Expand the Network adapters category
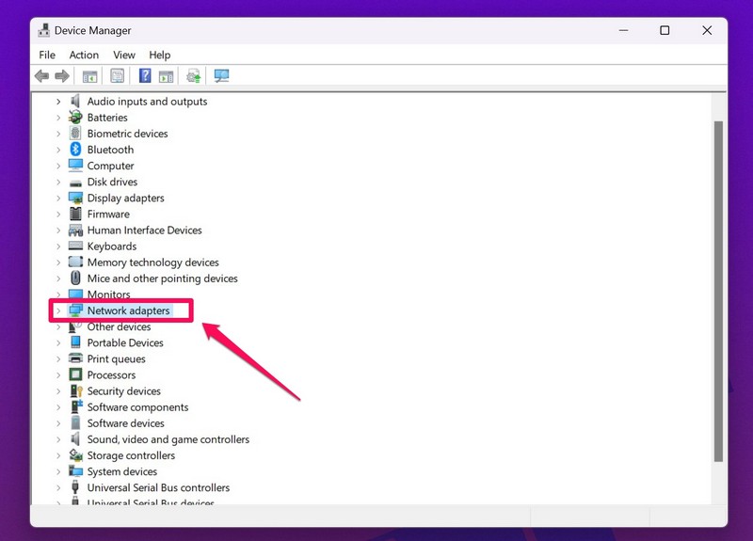This screenshot has height=541, width=753. click(58, 310)
